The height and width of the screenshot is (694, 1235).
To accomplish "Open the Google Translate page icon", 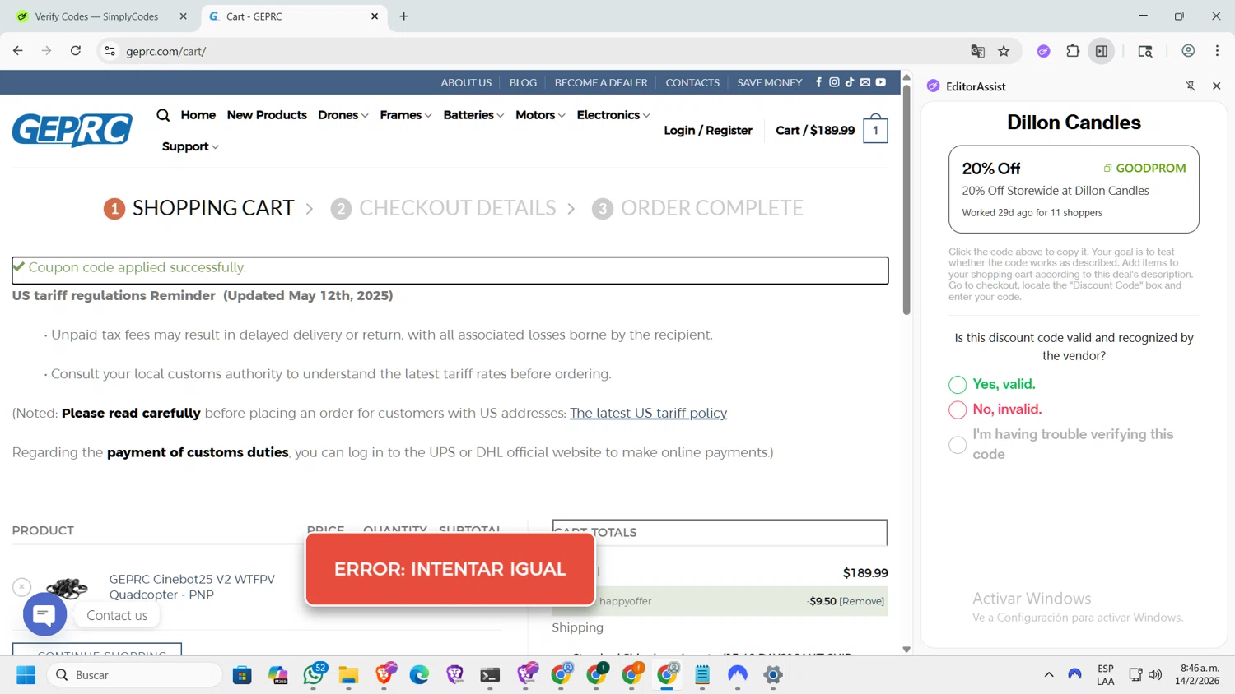I will point(977,51).
